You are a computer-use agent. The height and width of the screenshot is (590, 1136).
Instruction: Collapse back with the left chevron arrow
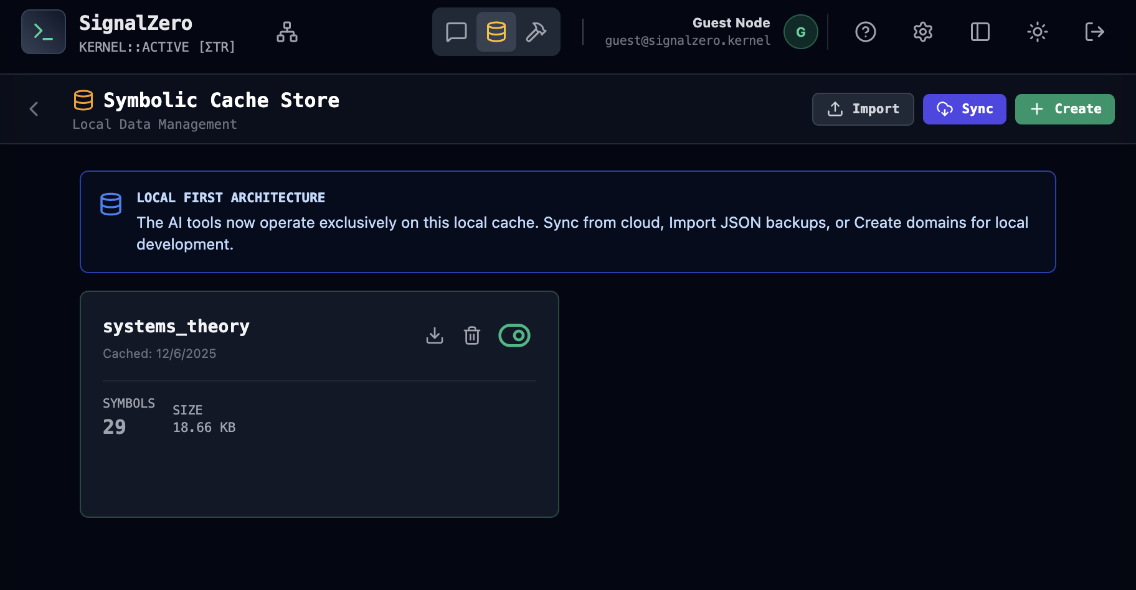coord(34,109)
